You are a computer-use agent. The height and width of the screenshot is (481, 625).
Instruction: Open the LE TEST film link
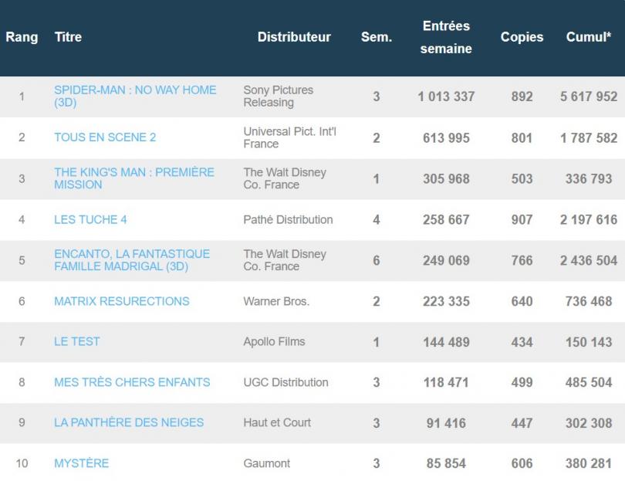pos(77,341)
